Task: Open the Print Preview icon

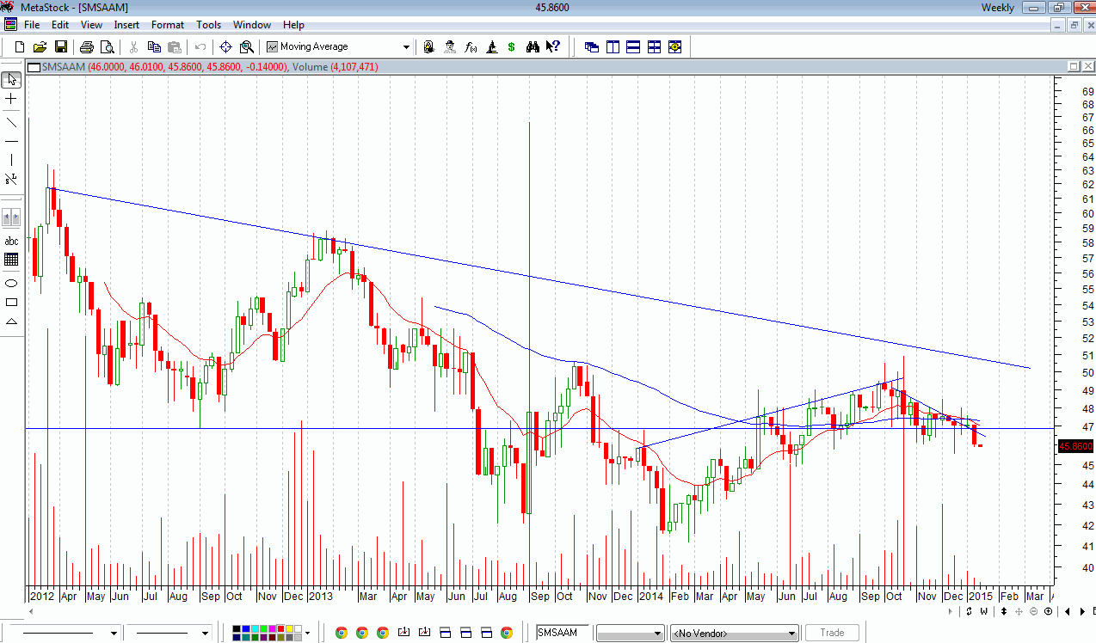Action: (x=107, y=47)
